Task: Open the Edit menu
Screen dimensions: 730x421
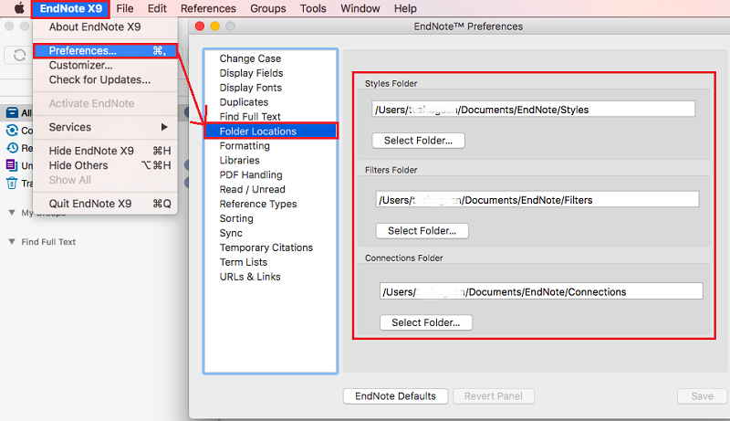Action: coord(157,9)
